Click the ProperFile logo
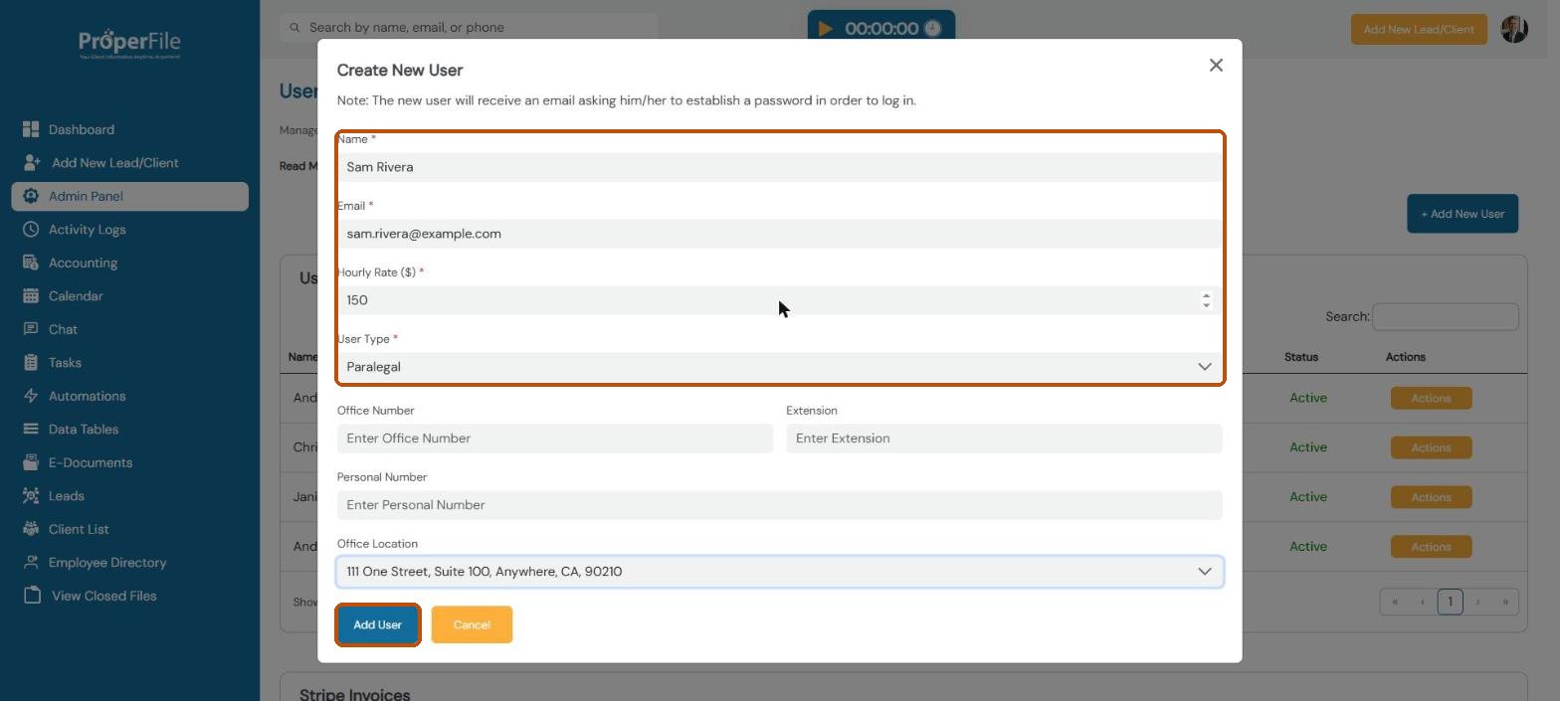This screenshot has width=1560, height=701. [x=129, y=44]
